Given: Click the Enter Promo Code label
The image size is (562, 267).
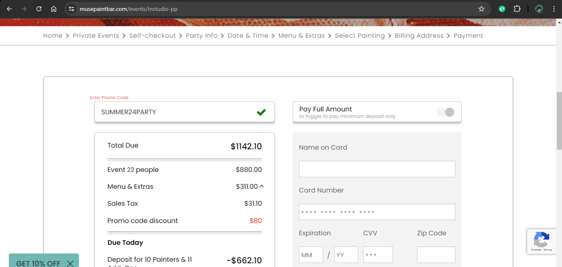Looking at the screenshot, I should (x=109, y=97).
